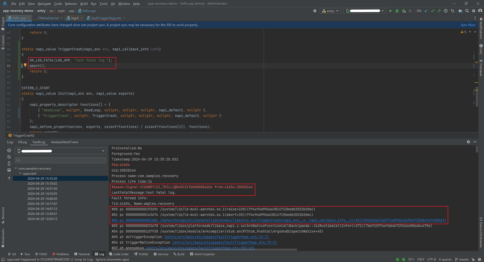
Task: Toggle the Project tool window on left edge
Action: (3, 23)
